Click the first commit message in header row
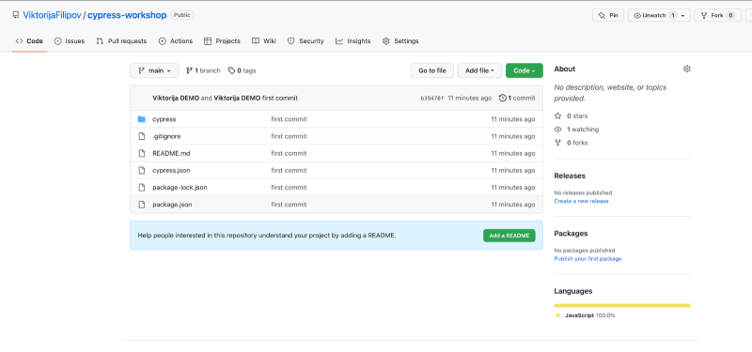 tap(280, 99)
